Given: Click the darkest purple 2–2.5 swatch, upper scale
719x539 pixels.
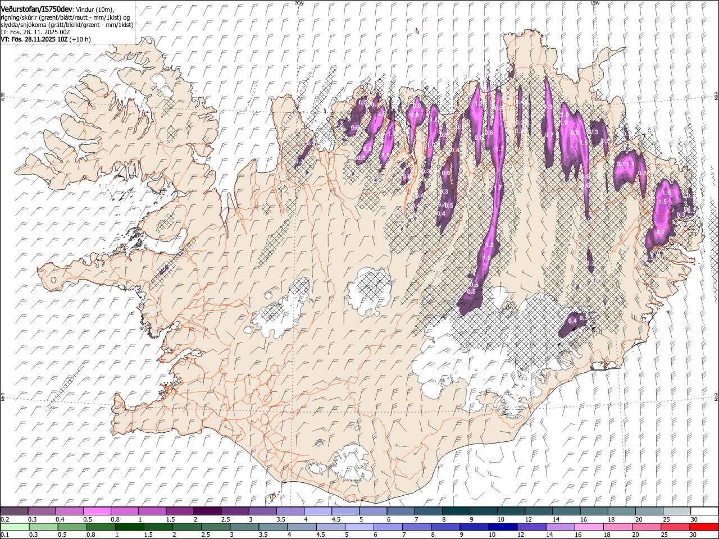Looking at the screenshot, I should tap(207, 511).
